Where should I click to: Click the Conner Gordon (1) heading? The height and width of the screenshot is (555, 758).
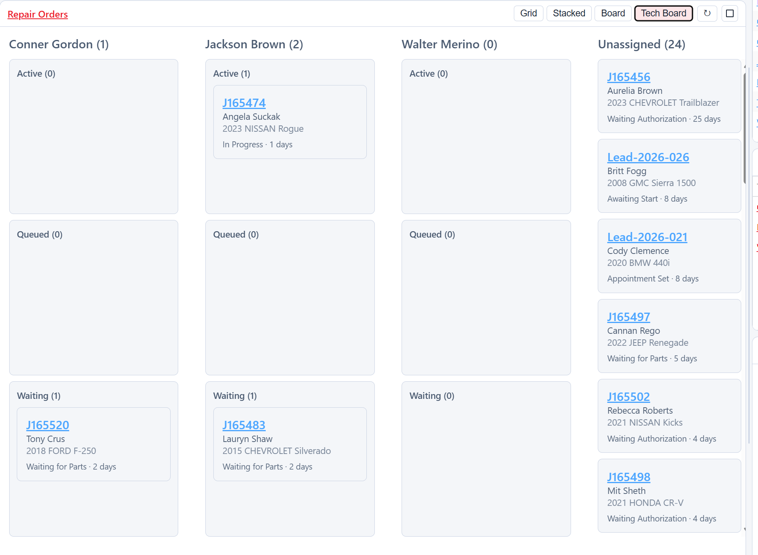pyautogui.click(x=59, y=44)
